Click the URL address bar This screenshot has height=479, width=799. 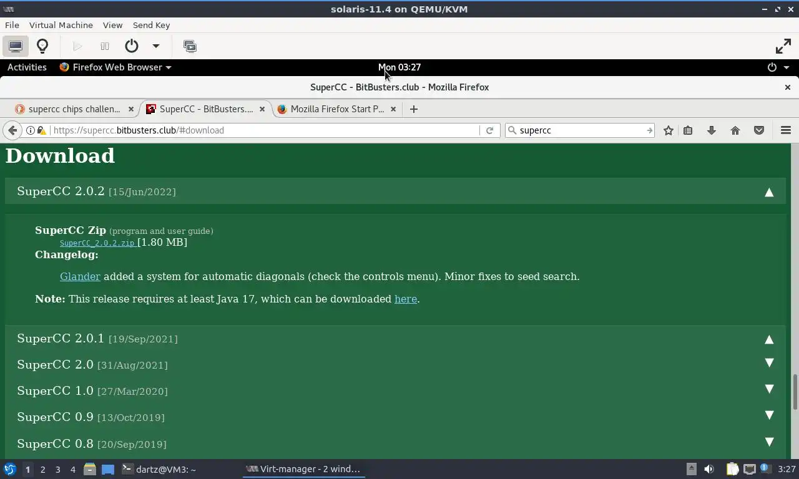[x=265, y=130]
